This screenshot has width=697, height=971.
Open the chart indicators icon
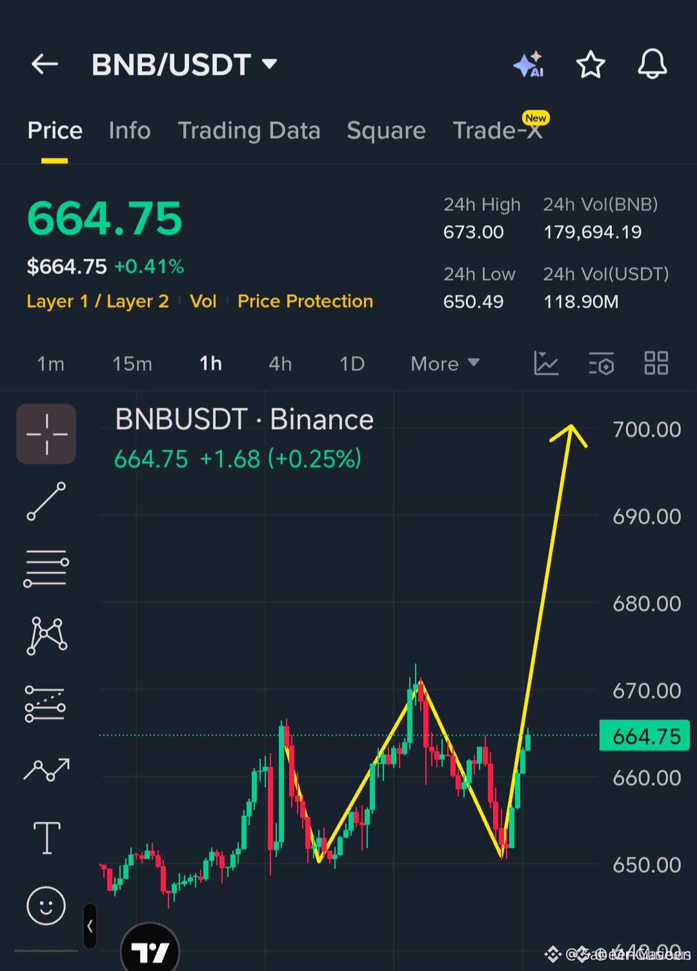546,363
